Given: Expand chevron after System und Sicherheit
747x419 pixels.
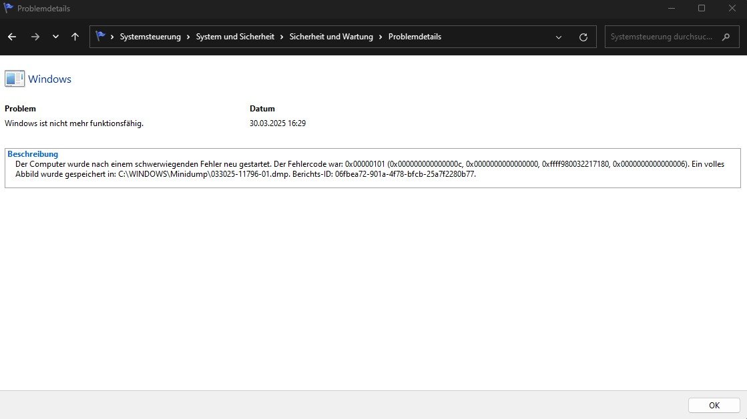Looking at the screenshot, I should point(282,37).
